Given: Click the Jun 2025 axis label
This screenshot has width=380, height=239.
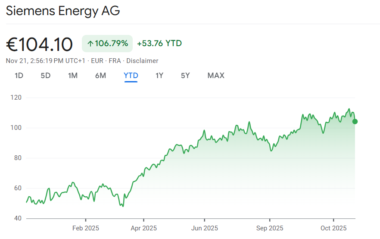Looking at the screenshot, I should pyautogui.click(x=205, y=228).
